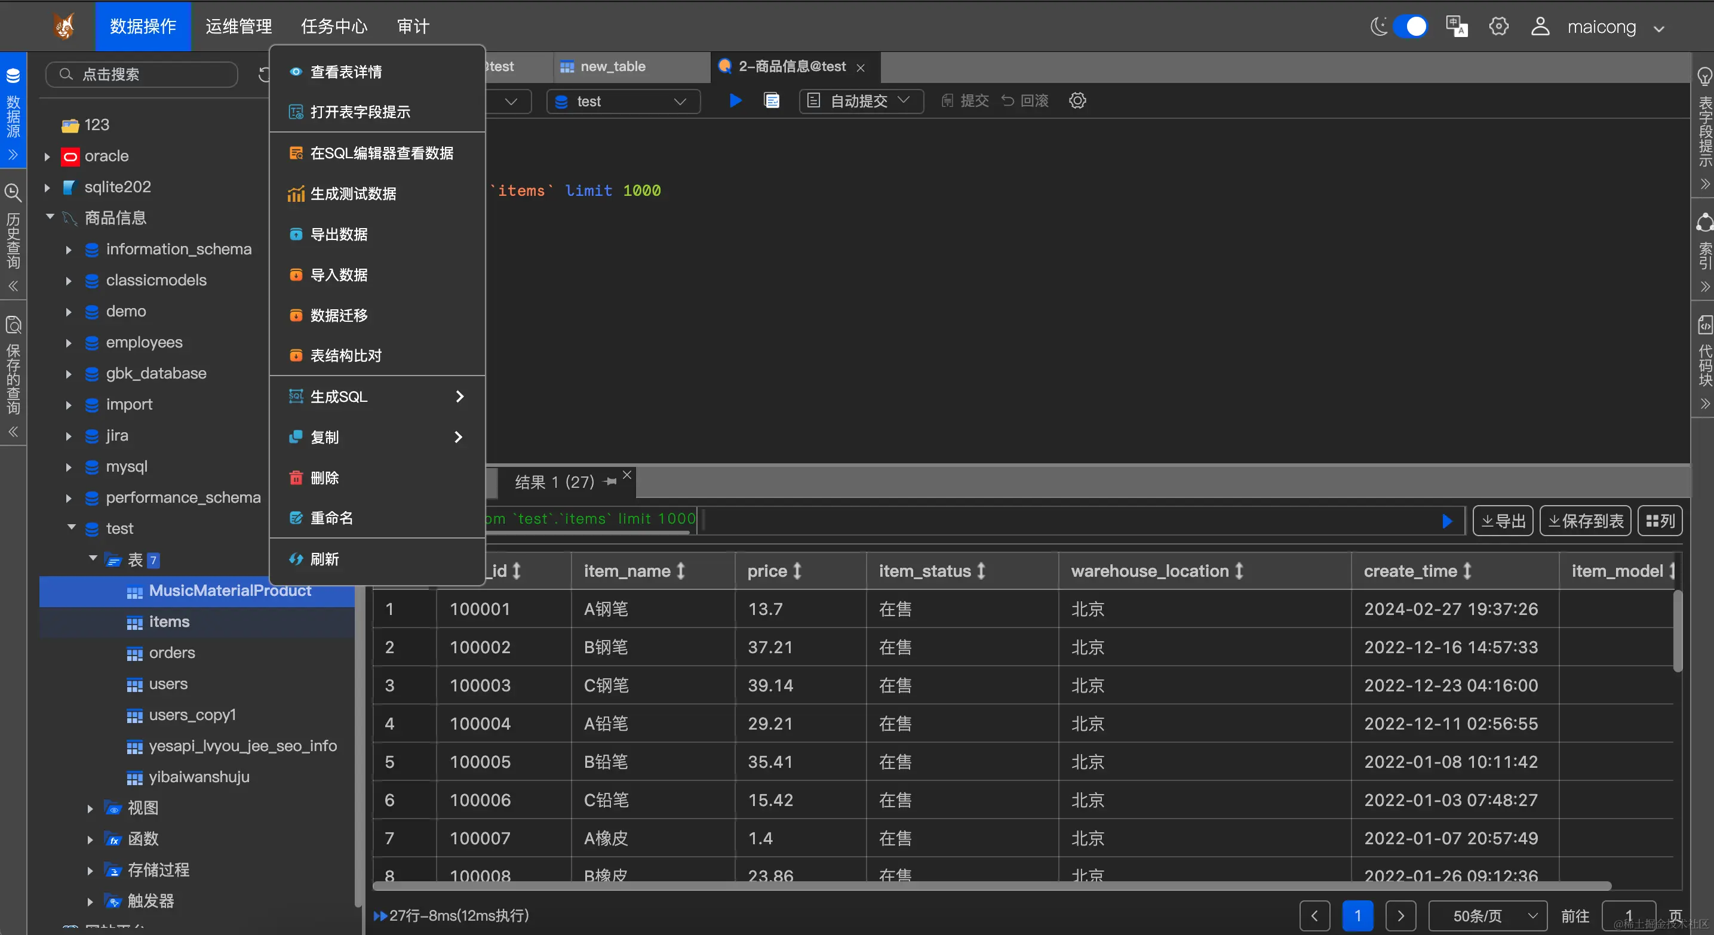
Task: Toggle the dark mode switch
Action: 1409,27
